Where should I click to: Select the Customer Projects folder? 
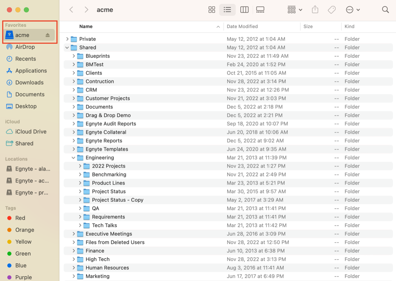(228, 98)
